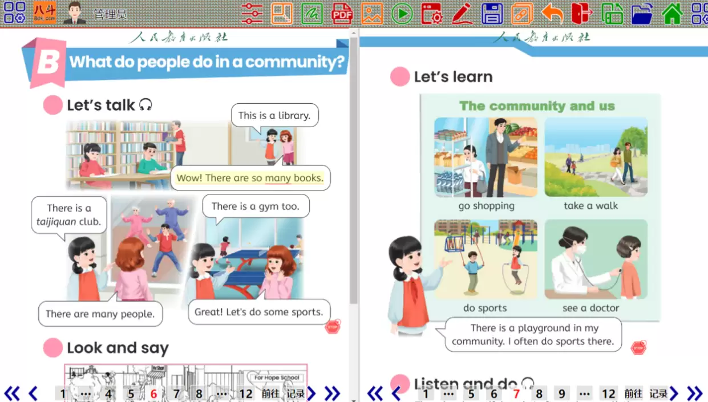Viewport: 708px width, 402px height.
Task: Click the left pane vertical scrollbar
Action: [354, 171]
